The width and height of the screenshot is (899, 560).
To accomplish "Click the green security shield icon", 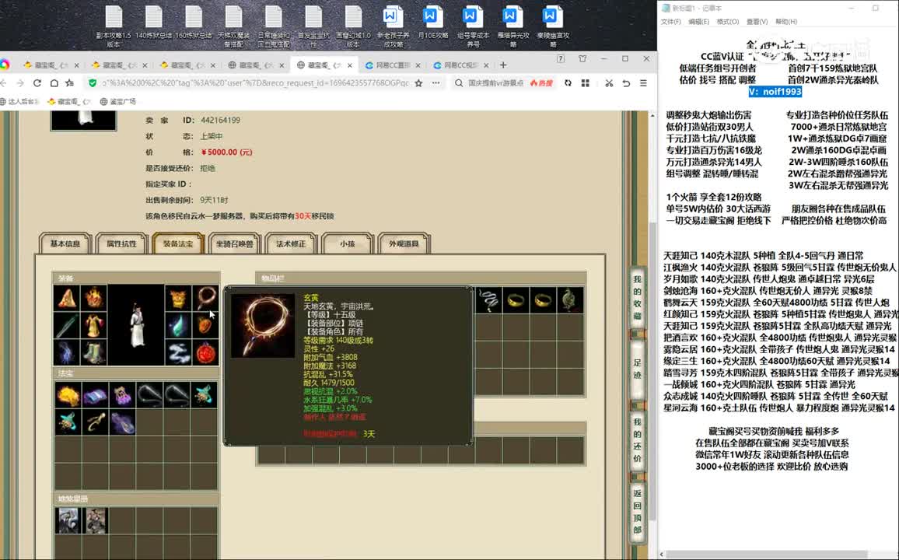I will pos(93,83).
